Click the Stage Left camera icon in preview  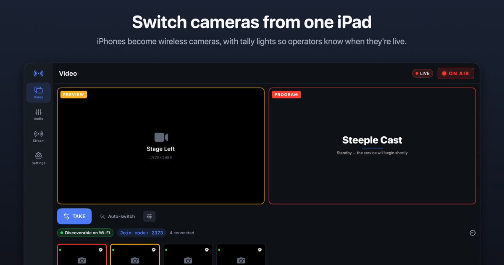(161, 137)
